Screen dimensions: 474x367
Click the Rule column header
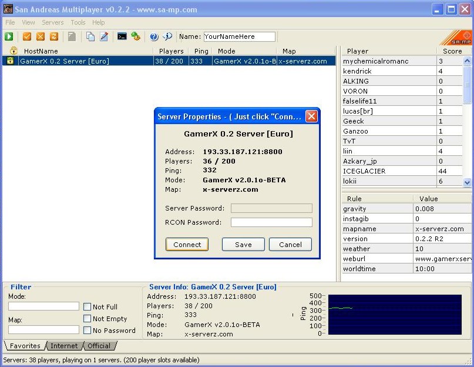coord(377,199)
